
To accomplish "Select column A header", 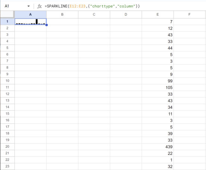I will coord(31,15).
